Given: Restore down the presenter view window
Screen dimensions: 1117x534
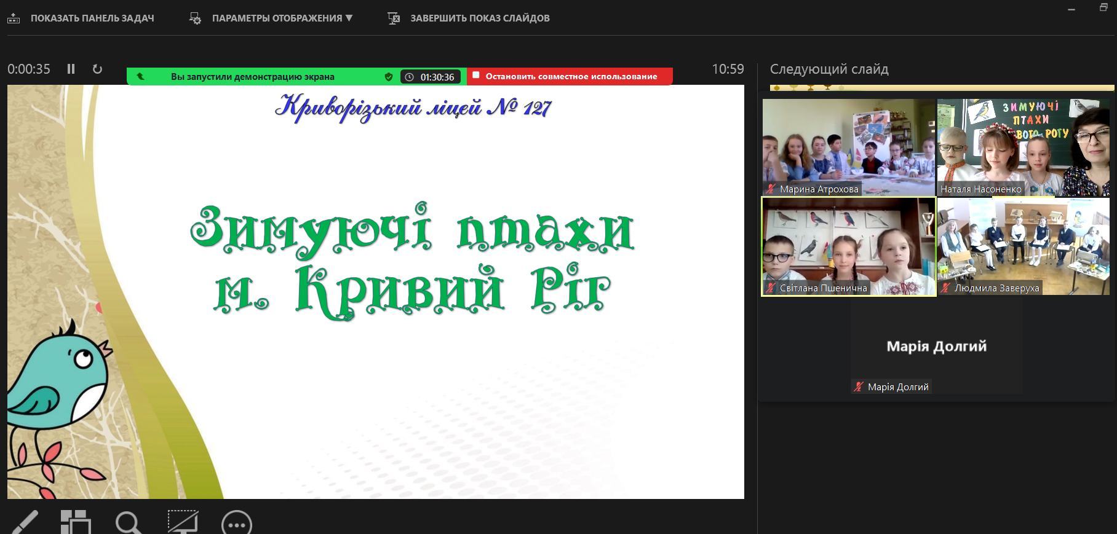Looking at the screenshot, I should pos(1103,7).
